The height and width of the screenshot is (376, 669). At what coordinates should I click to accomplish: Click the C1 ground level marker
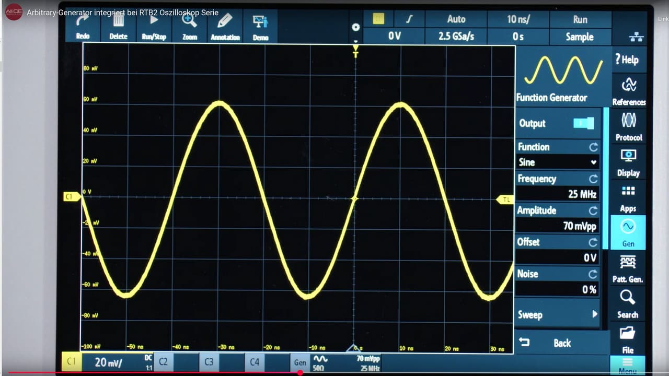click(73, 196)
